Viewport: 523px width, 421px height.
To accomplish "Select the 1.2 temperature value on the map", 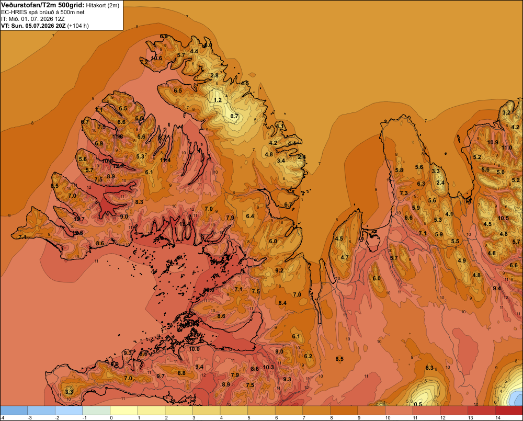I will tap(218, 100).
